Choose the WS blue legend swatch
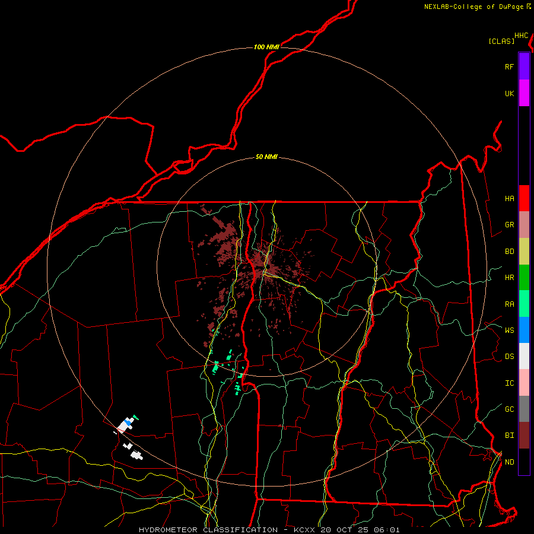Viewport: 534px width, 534px height. tap(524, 330)
